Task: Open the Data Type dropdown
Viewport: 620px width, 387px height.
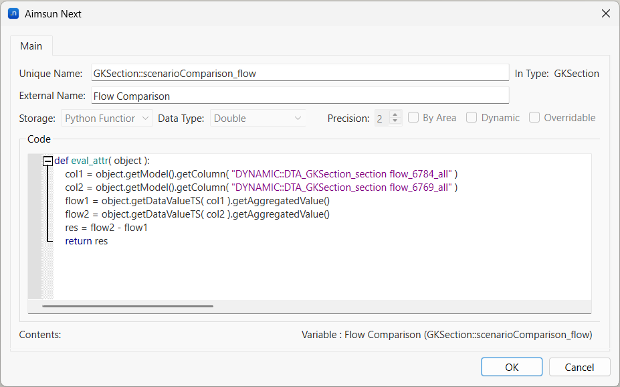Action: [x=258, y=119]
